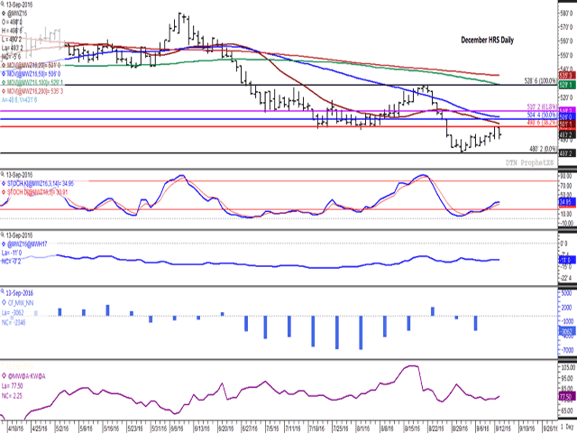Select the La=493'2 last price reading
The width and height of the screenshot is (577, 433).
pos(12,48)
